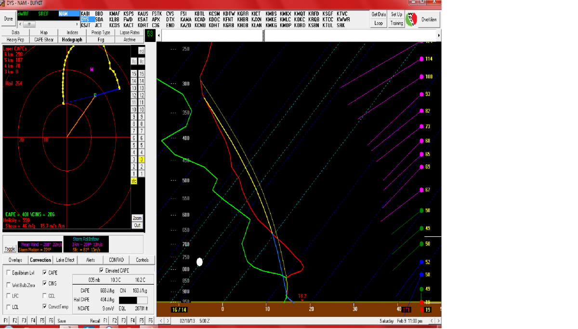
Task: Enable the Wet Bulb Zero checkbox
Action: point(8,284)
